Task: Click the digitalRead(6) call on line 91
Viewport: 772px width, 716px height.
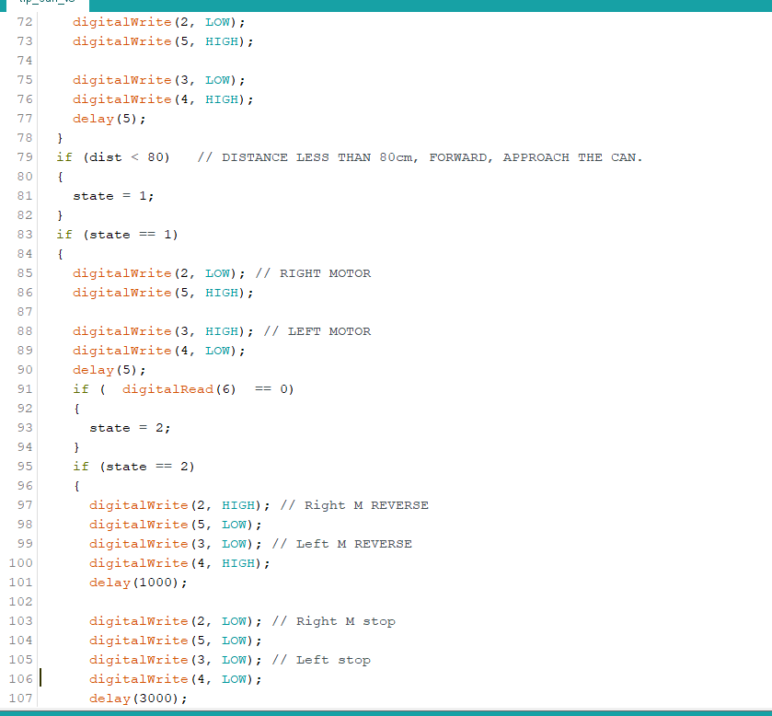Action: tap(179, 389)
